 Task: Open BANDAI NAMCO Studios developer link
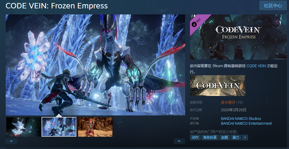pos(241,118)
